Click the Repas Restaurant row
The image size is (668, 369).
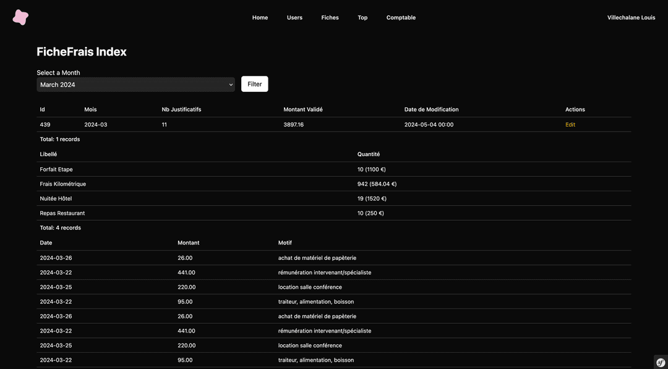click(x=62, y=214)
